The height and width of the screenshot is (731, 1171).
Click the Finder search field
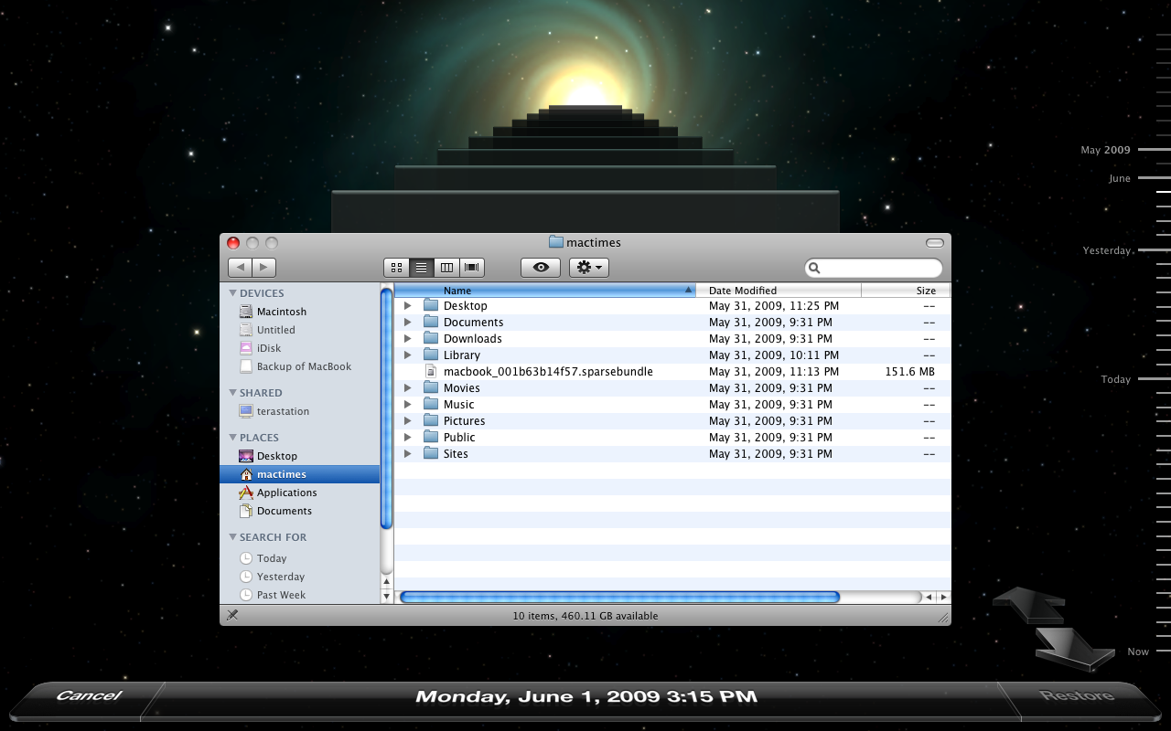pos(874,268)
